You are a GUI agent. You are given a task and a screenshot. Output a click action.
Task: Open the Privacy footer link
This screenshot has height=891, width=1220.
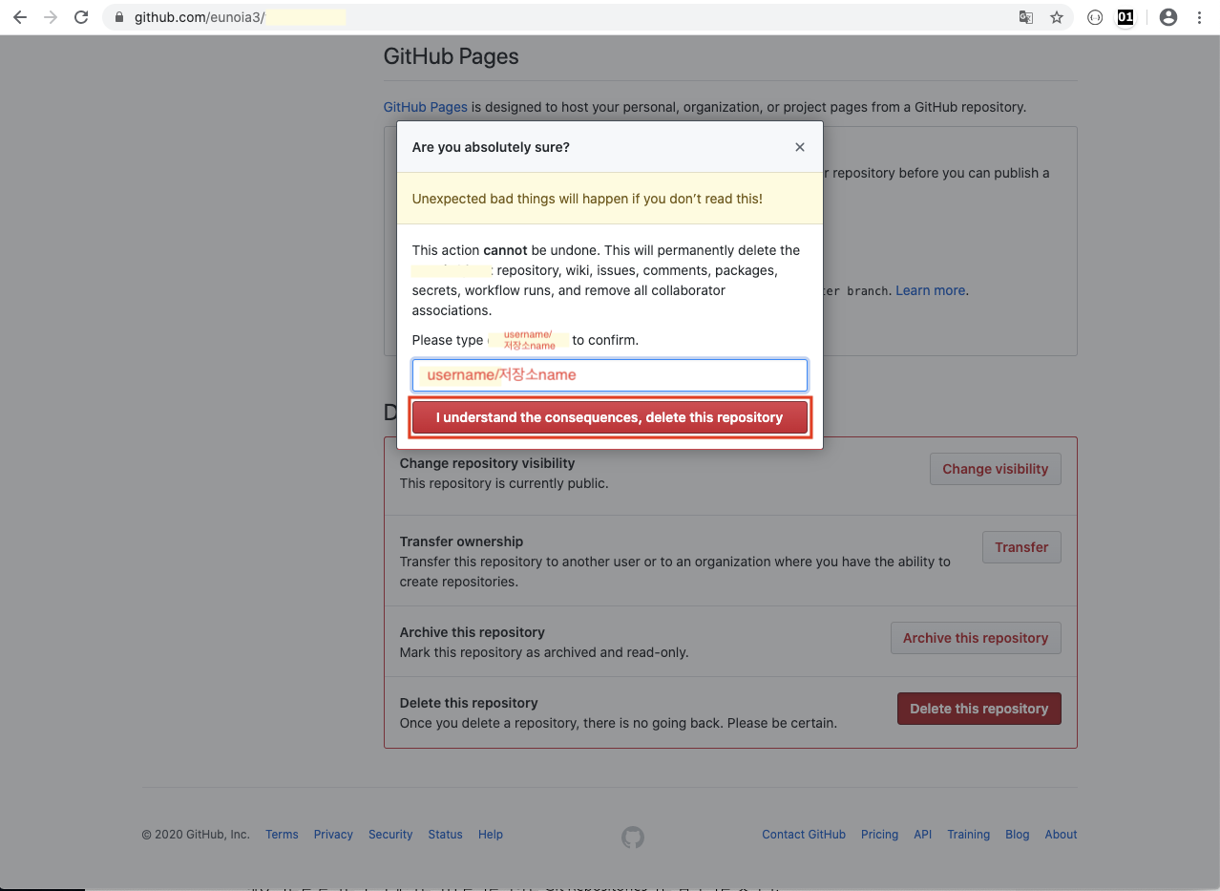coord(333,835)
